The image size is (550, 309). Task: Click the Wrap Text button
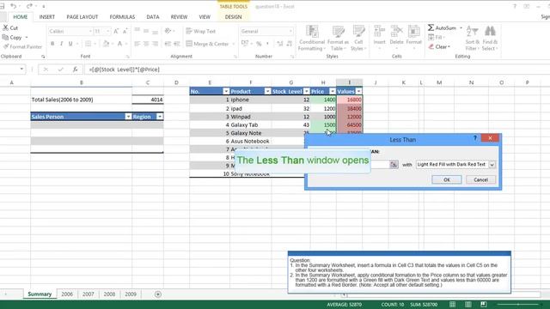pos(200,31)
